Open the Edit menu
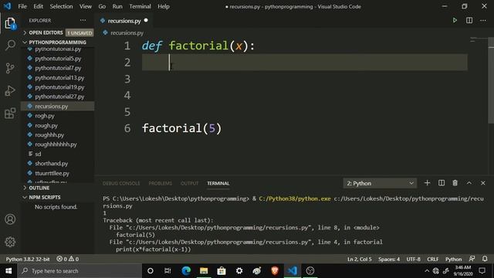Viewport: 494px width, 278px height. click(38, 6)
